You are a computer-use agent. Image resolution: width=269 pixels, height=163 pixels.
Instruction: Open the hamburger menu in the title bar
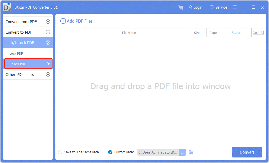(x=235, y=7)
